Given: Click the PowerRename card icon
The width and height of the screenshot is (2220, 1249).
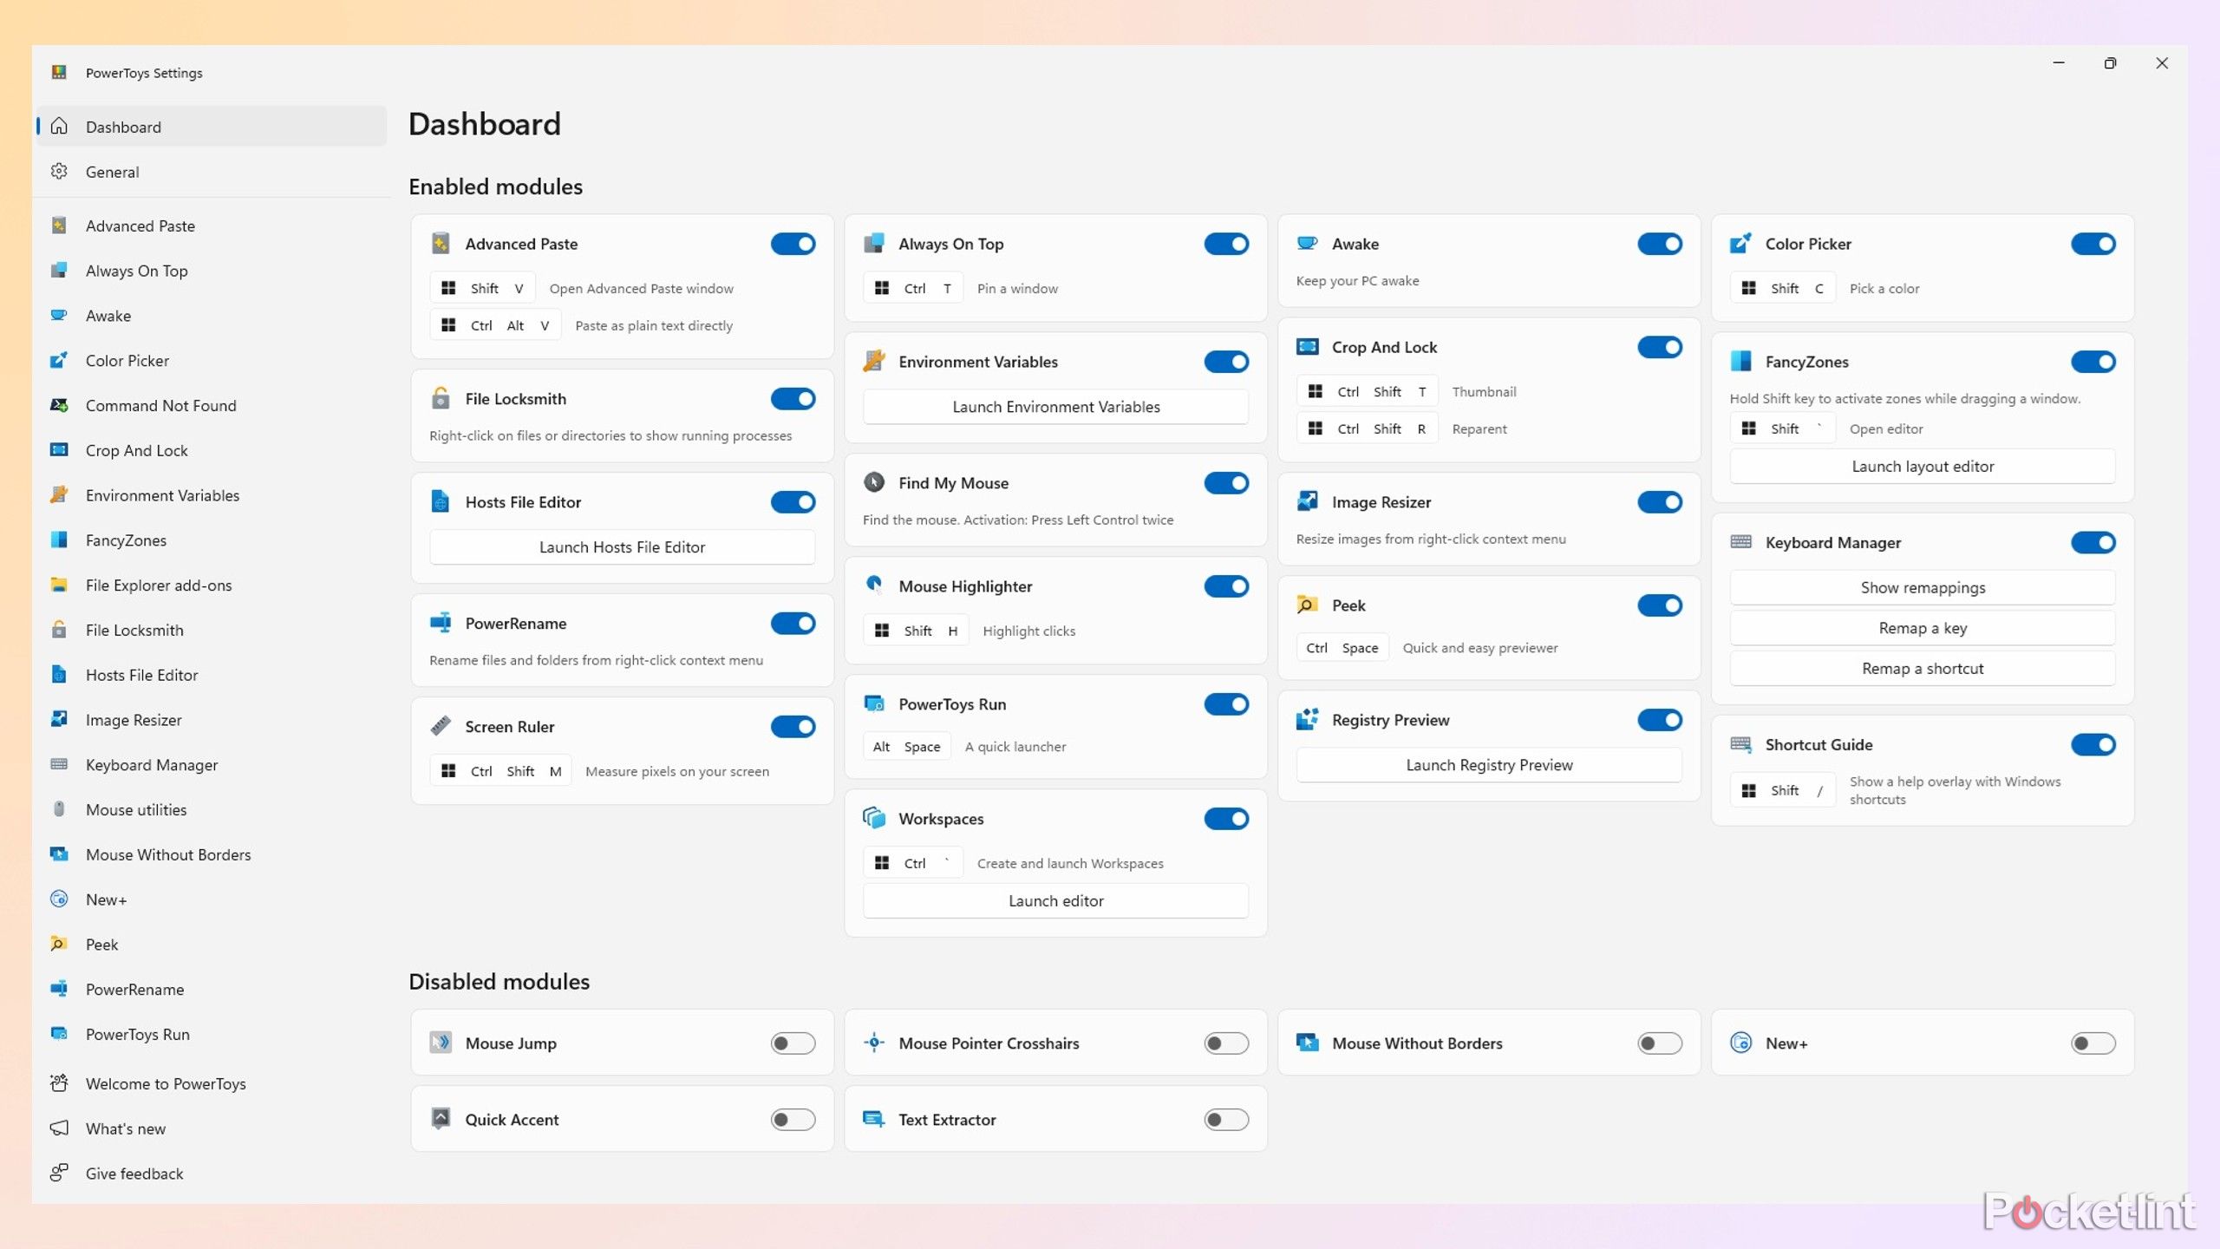Looking at the screenshot, I should click(x=441, y=624).
